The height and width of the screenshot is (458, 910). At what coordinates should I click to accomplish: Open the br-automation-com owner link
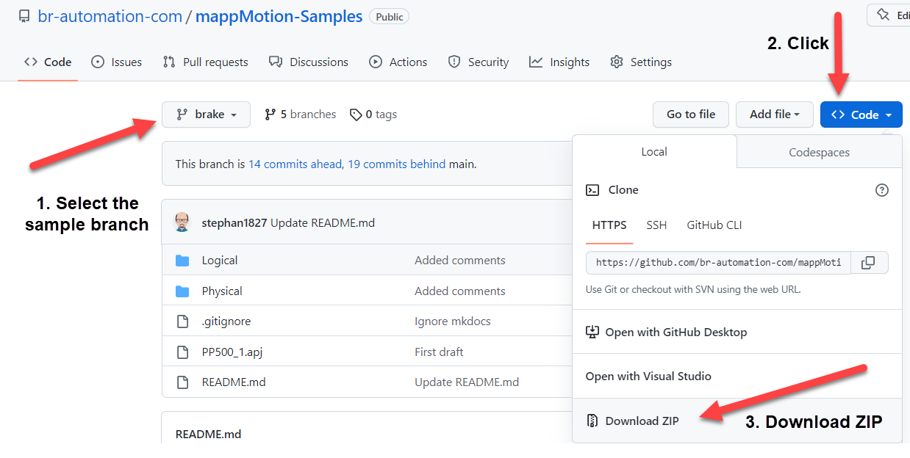click(110, 16)
